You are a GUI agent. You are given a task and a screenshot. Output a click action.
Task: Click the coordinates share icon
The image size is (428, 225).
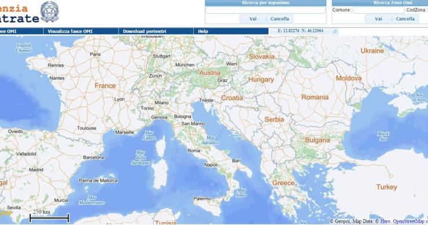coord(335,31)
